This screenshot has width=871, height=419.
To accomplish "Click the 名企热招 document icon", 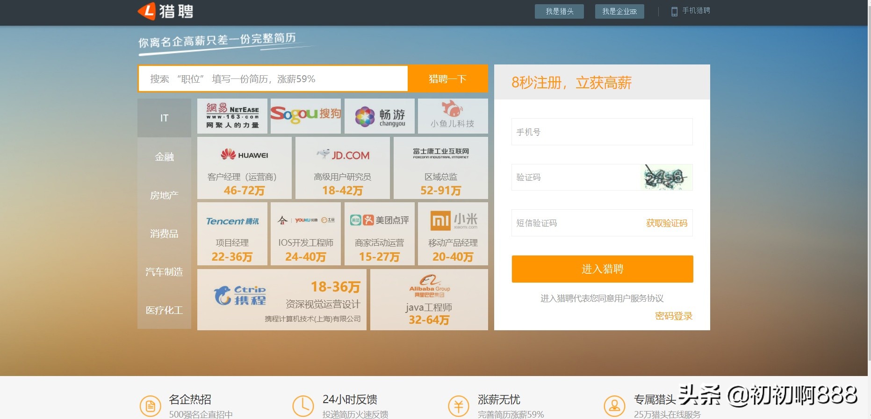I will coord(151,406).
